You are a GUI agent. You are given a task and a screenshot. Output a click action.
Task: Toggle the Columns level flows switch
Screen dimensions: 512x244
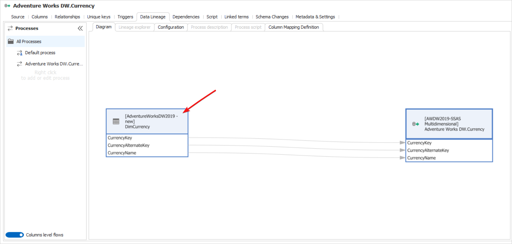pyautogui.click(x=15, y=235)
